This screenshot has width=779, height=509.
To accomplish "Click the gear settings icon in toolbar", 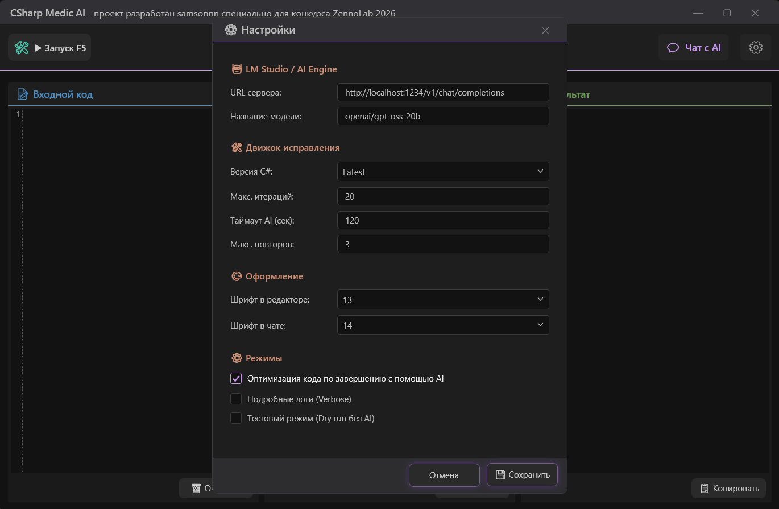I will pos(756,48).
